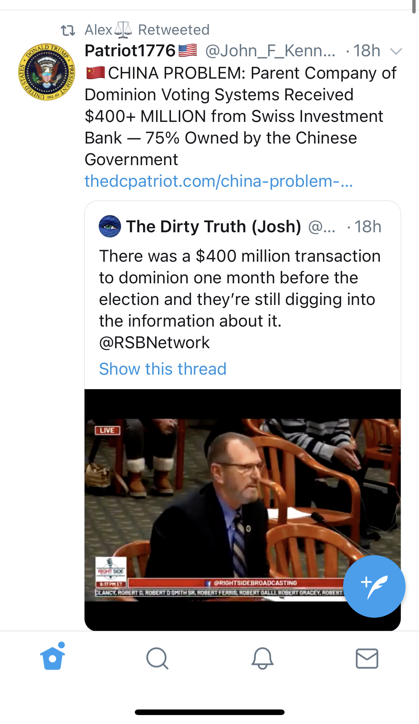Tap The Dirty Truth eye avatar

pyautogui.click(x=110, y=226)
